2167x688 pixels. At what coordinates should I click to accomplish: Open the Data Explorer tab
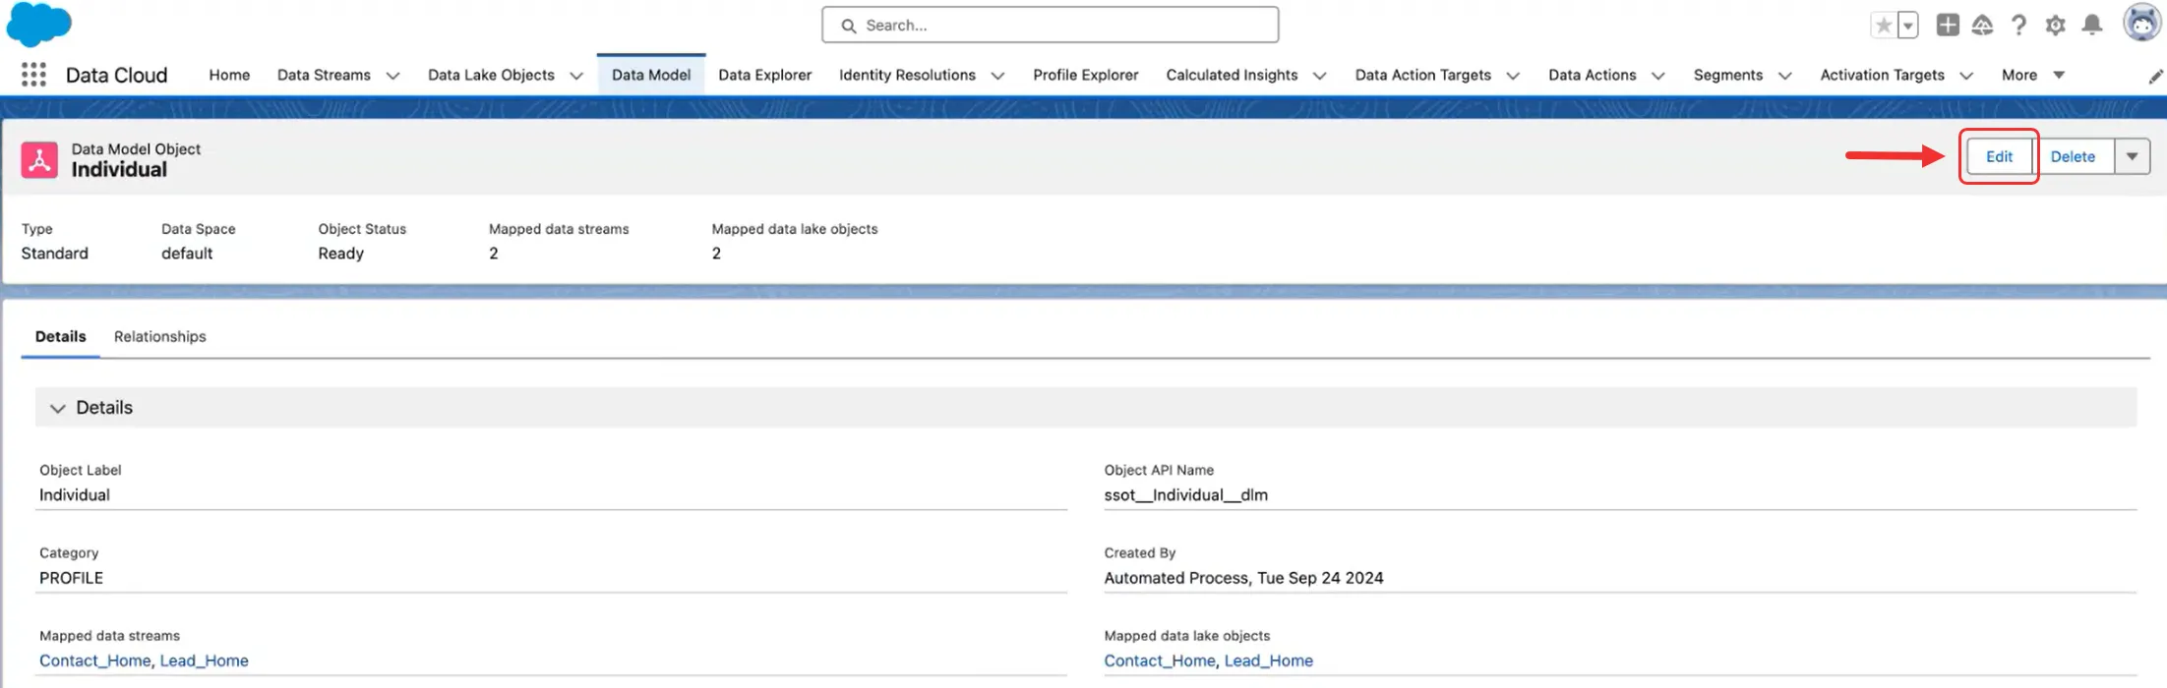[x=764, y=75]
